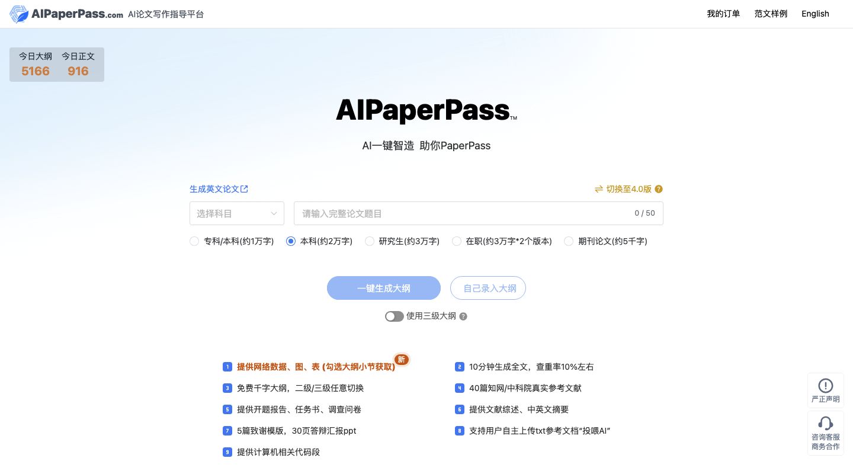
Task: Click the 免费千字大纲，二级/三级任意切换 text
Action: coord(300,388)
